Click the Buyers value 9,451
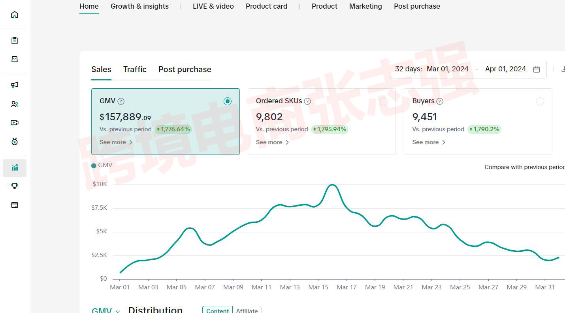This screenshot has height=313, width=565. click(x=425, y=117)
